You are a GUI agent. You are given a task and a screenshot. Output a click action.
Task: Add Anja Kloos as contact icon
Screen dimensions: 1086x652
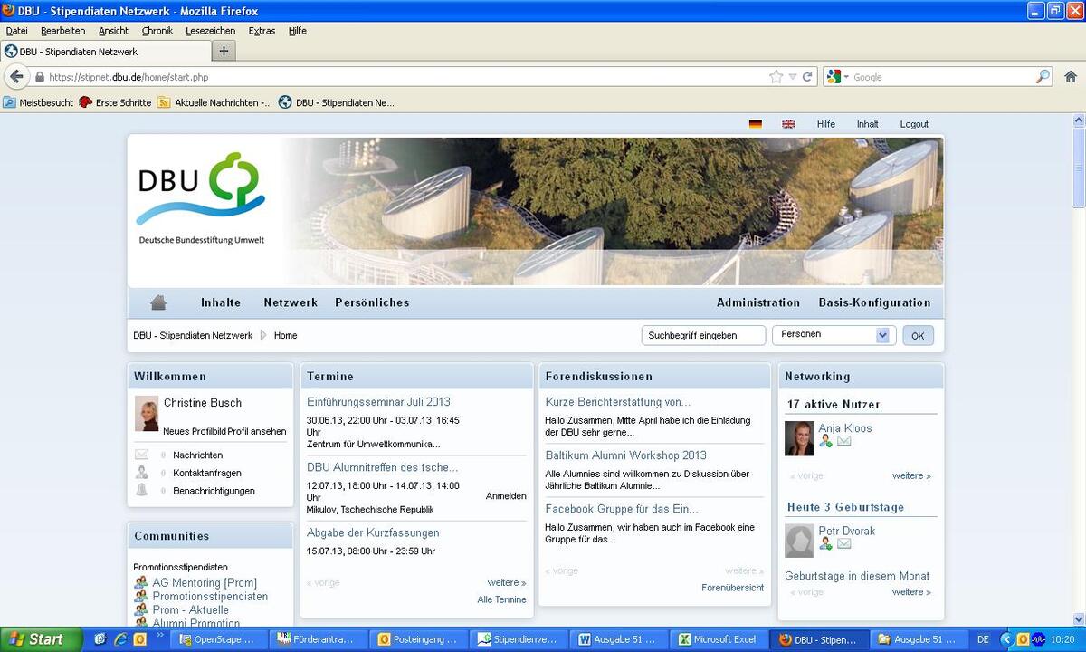(825, 441)
